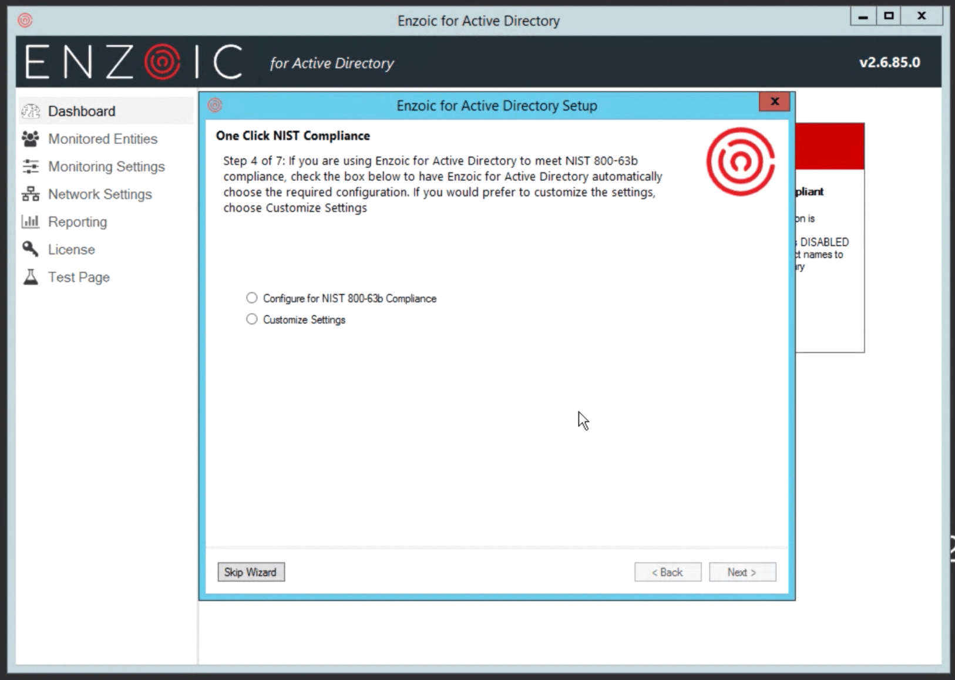955x680 pixels.
Task: Click the Enzoic icon in Setup dialog title bar
Action: 215,105
